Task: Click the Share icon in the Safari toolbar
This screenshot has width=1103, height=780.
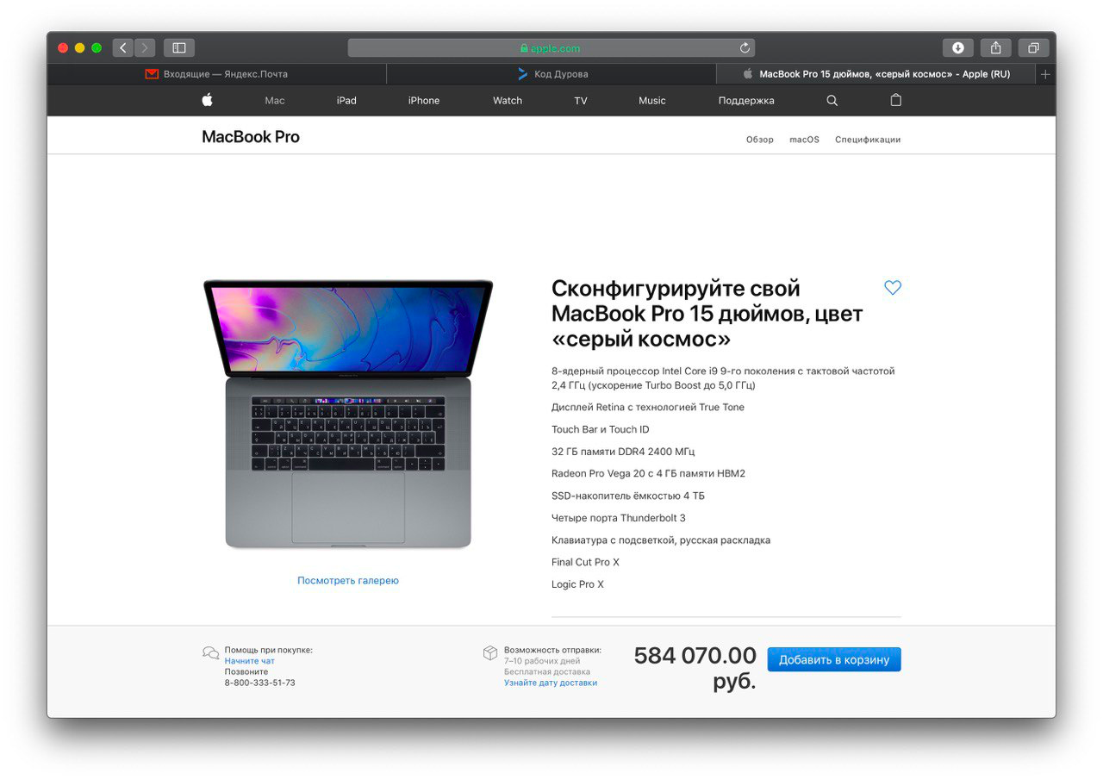Action: (x=995, y=48)
